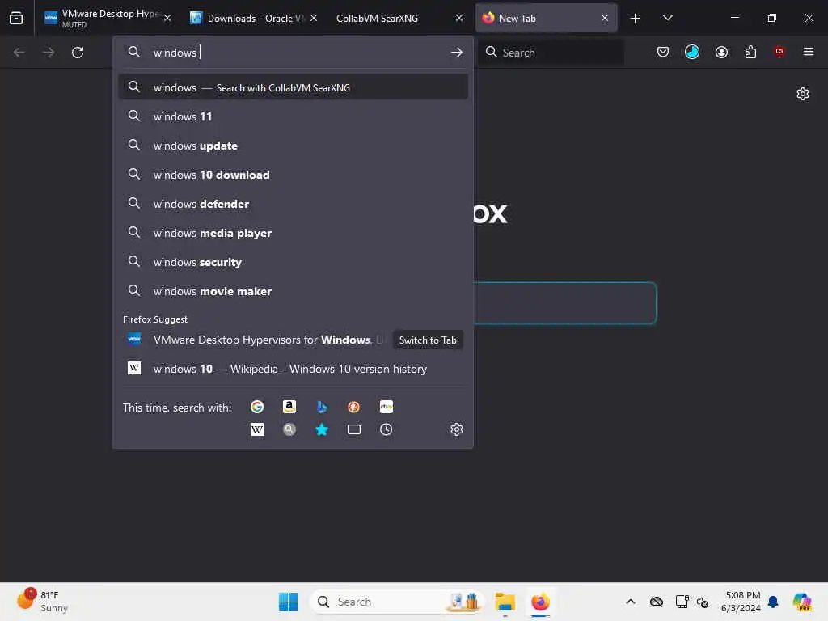Choose the 'windows media player' suggestion
This screenshot has height=621, width=828.
pyautogui.click(x=293, y=232)
